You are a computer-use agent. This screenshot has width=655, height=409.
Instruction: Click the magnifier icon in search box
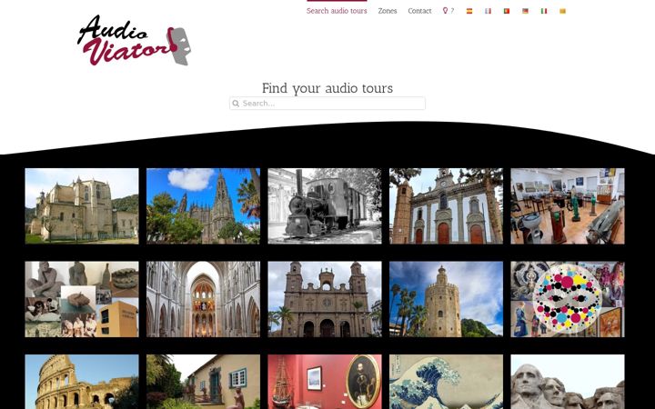coord(236,104)
